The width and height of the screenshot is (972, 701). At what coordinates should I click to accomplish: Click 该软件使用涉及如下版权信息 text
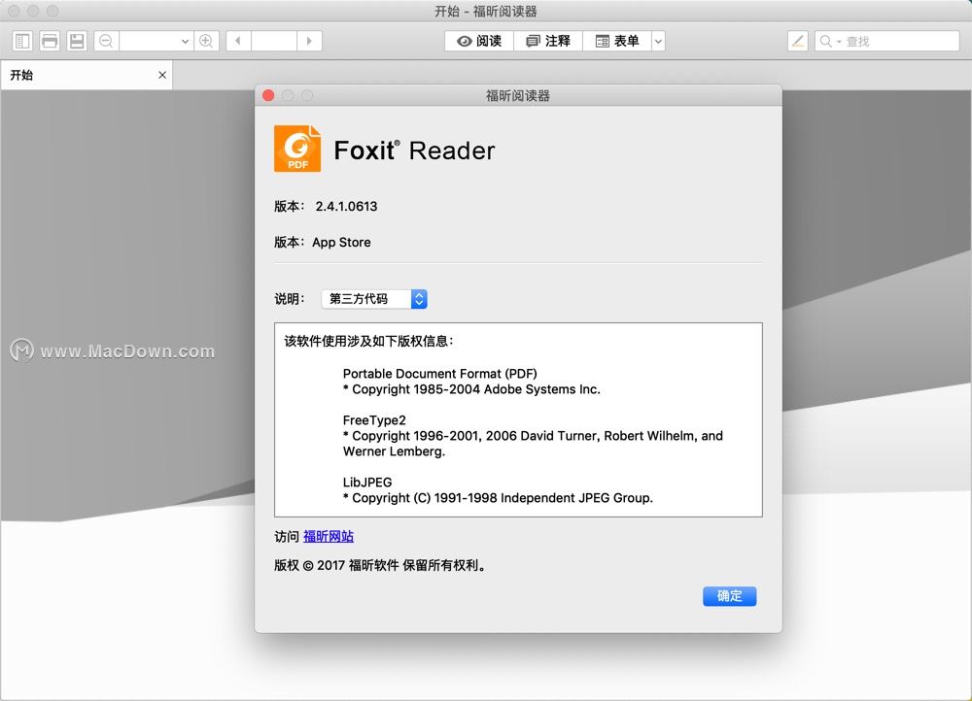(x=368, y=341)
